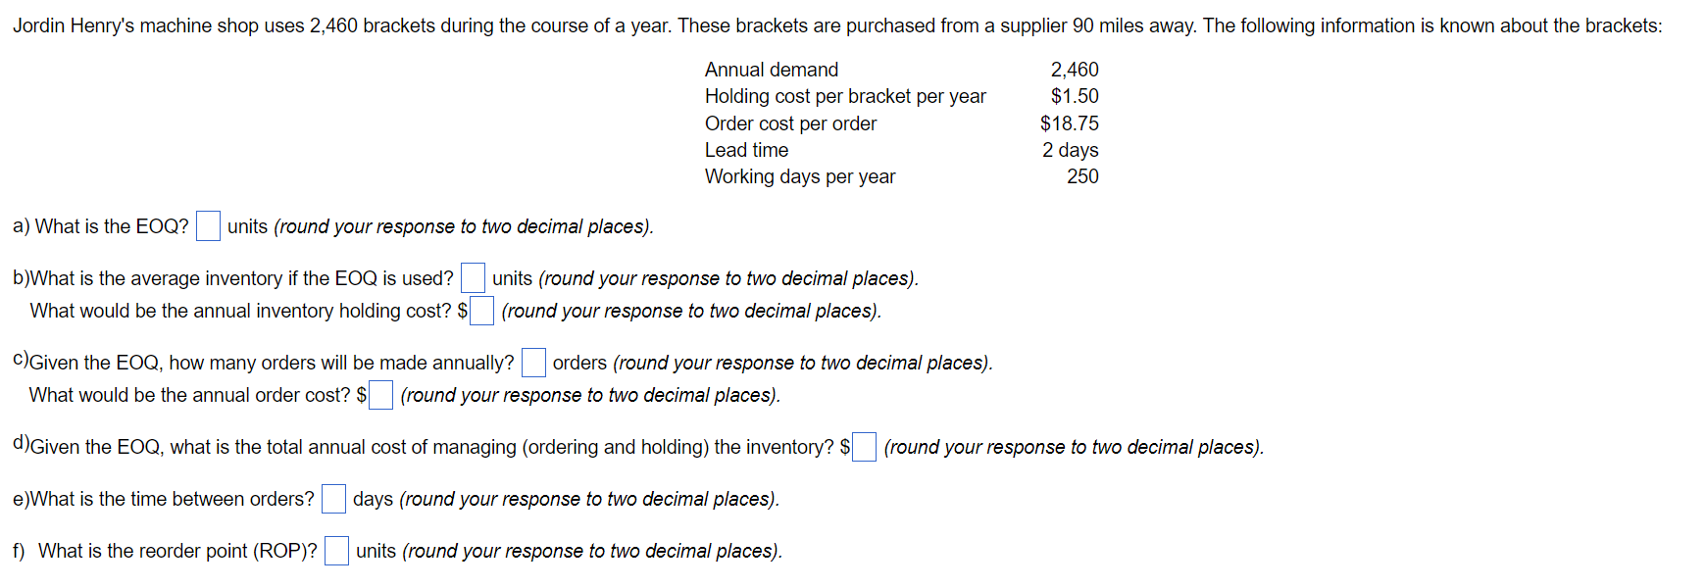This screenshot has height=588, width=1706.
Task: Select the question c) orders annually text
Action: [265, 362]
